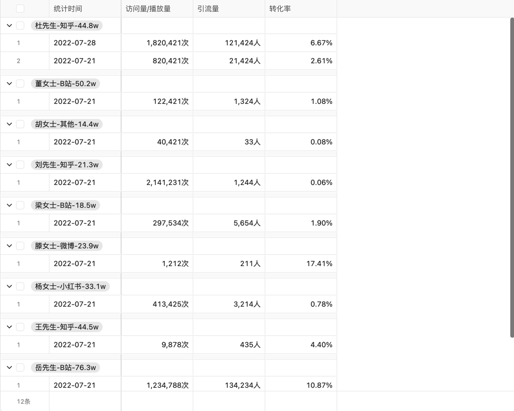Screen dimensions: 514x411
Task: Collapse the 刘先生-知乎-21.3w group chevron
Action: coord(9,164)
